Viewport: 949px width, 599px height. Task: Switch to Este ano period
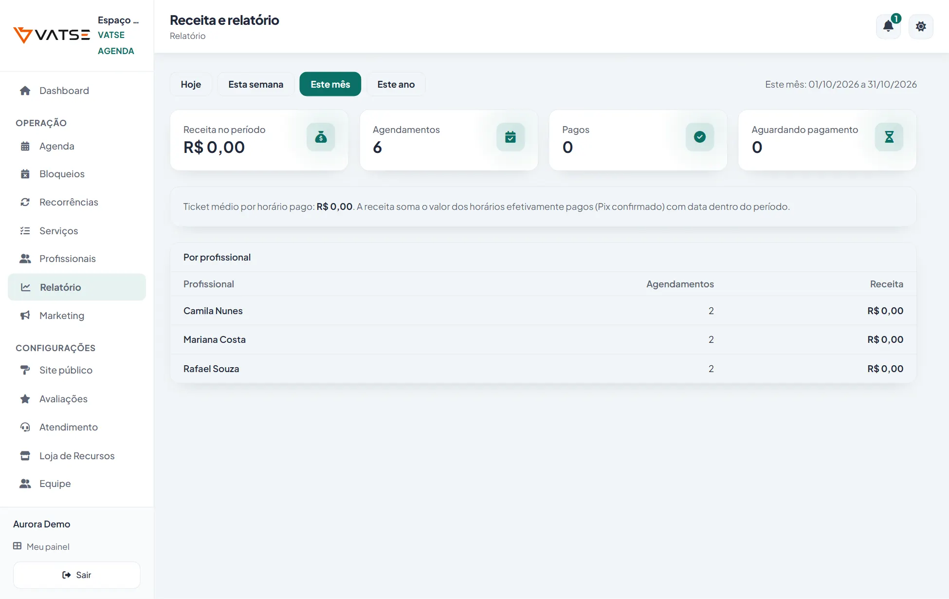point(396,84)
